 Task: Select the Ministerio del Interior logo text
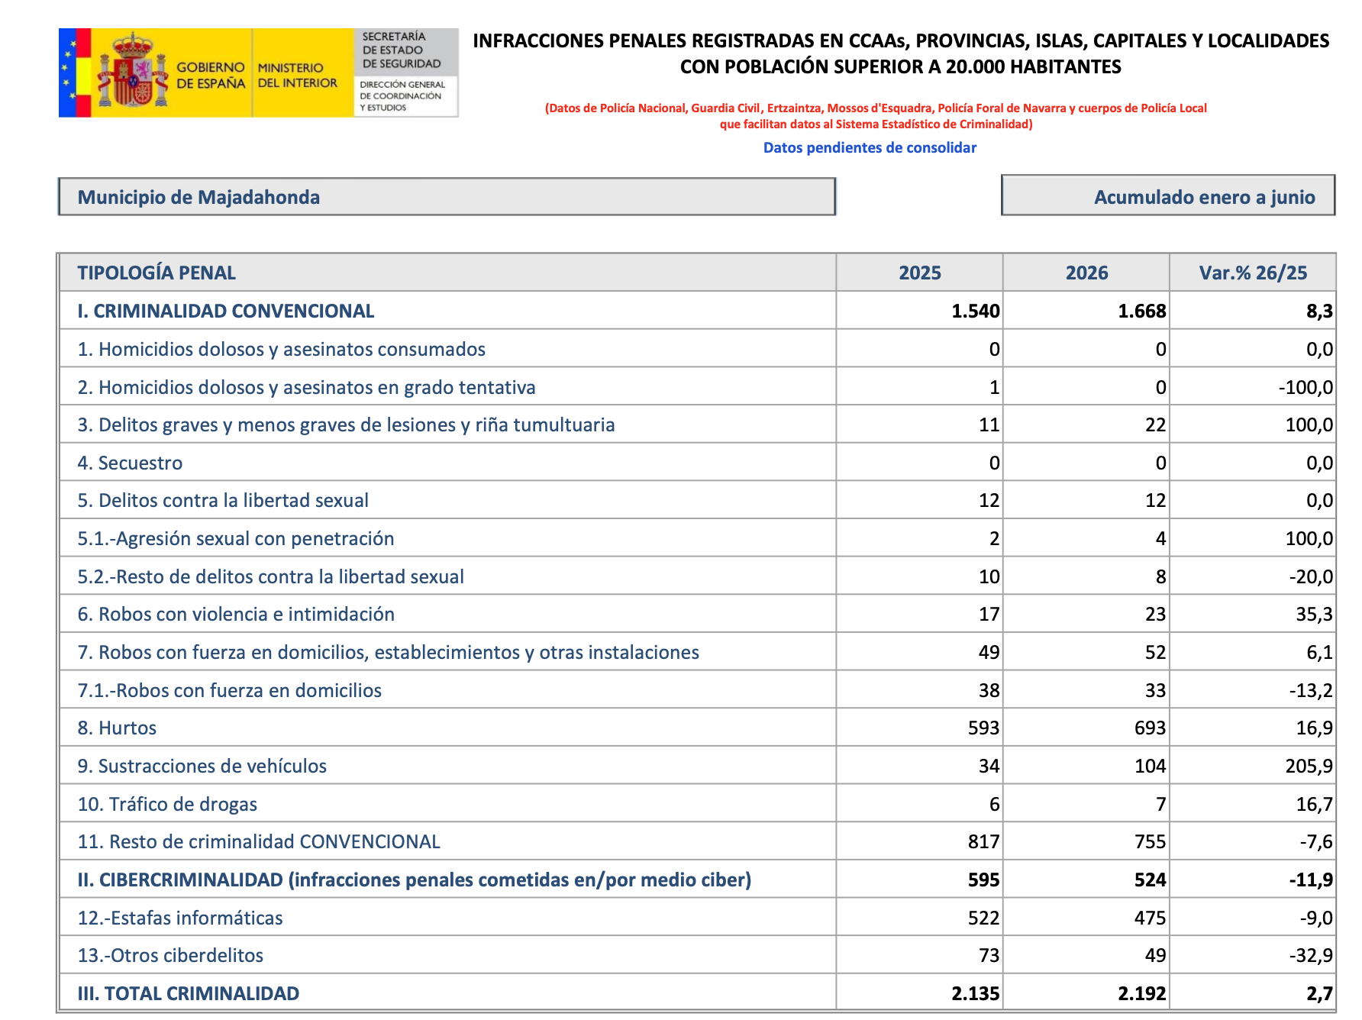[297, 76]
